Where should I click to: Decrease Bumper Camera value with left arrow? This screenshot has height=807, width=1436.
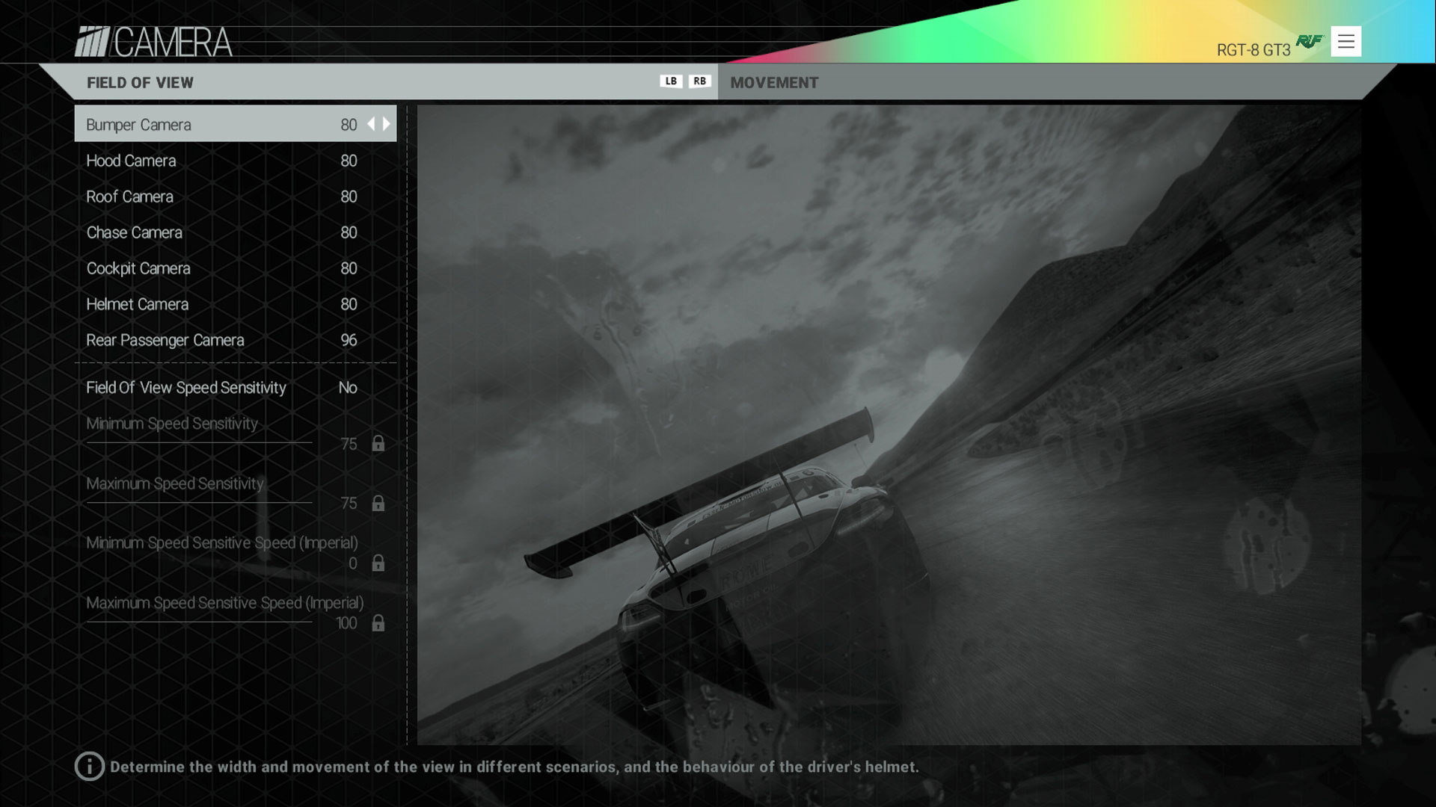tap(371, 125)
